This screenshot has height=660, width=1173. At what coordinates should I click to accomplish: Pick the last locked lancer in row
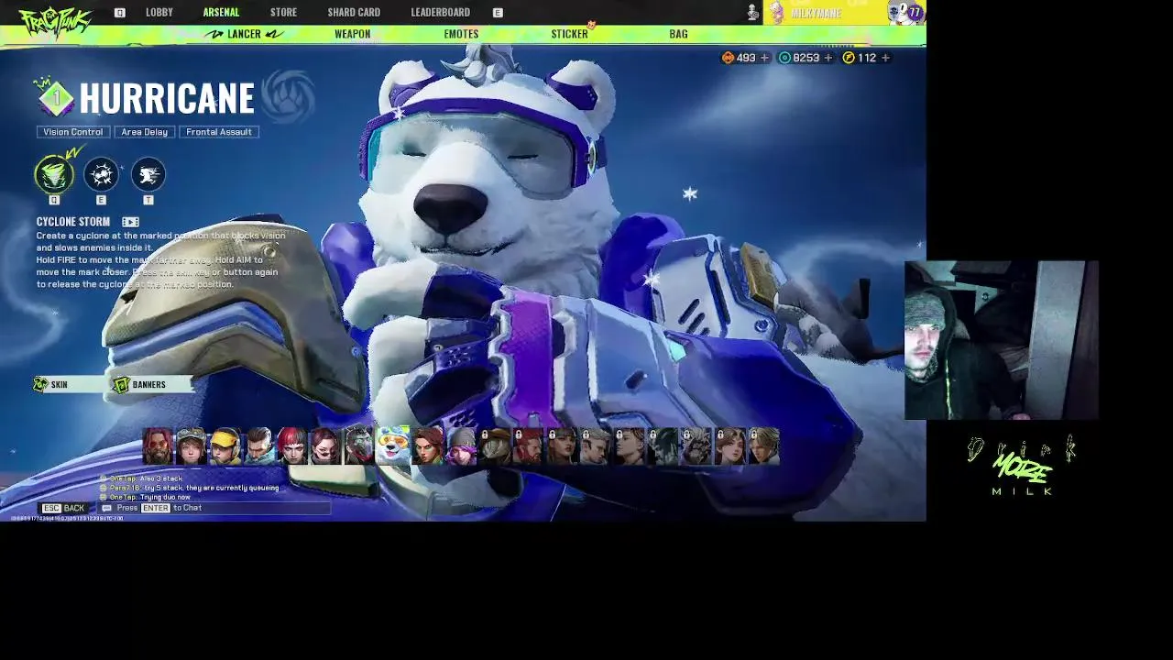click(764, 445)
